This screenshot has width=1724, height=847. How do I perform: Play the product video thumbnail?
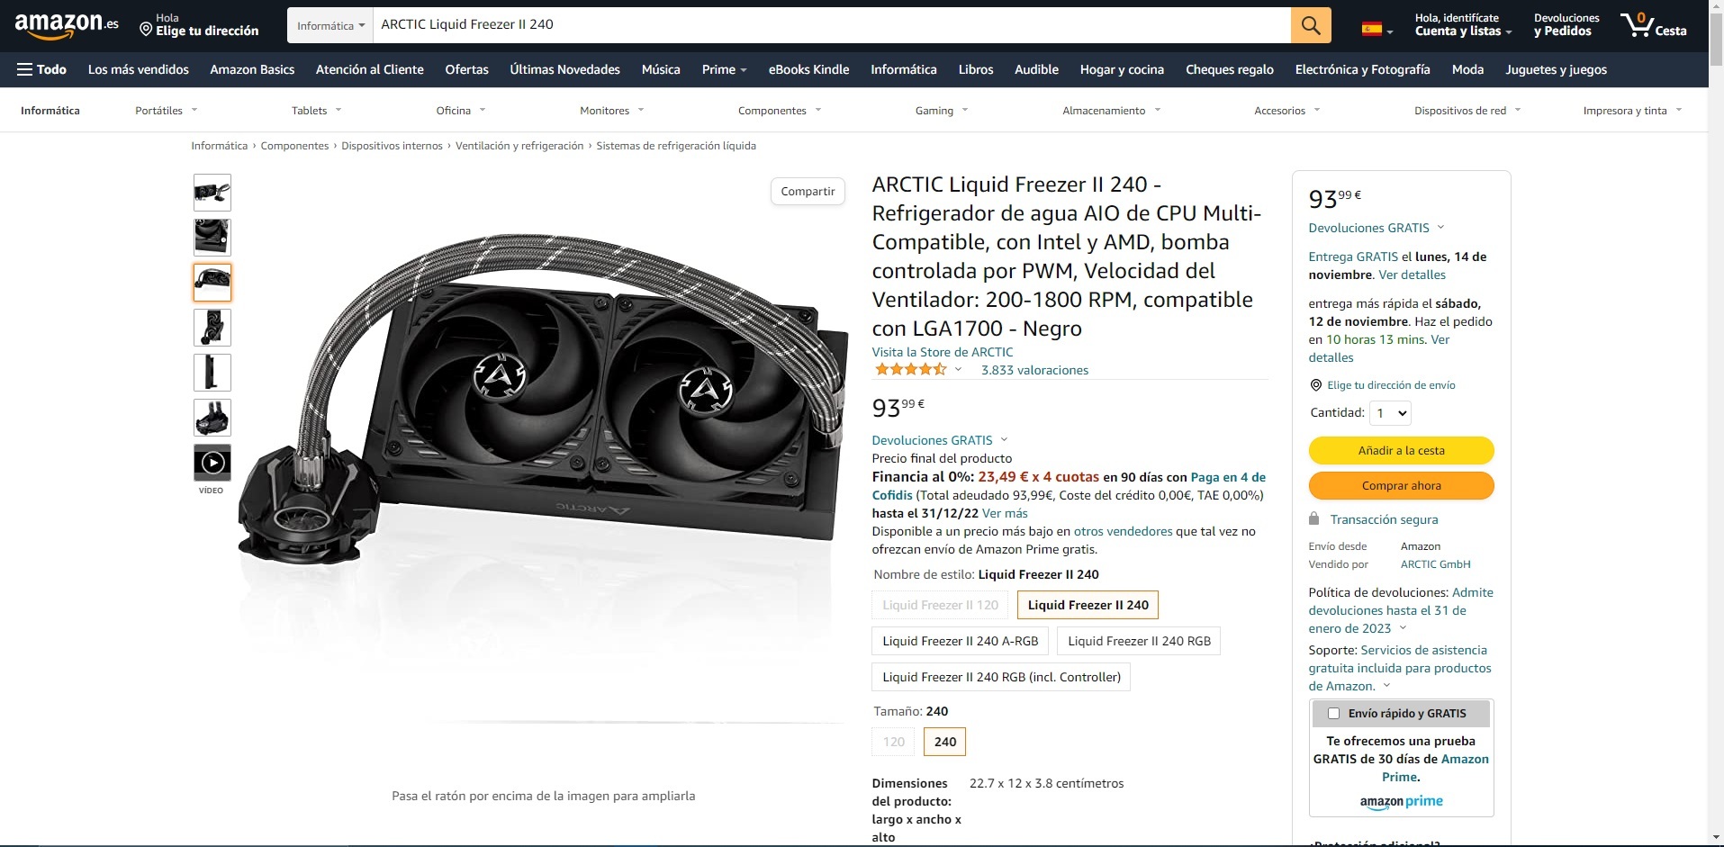tap(212, 463)
